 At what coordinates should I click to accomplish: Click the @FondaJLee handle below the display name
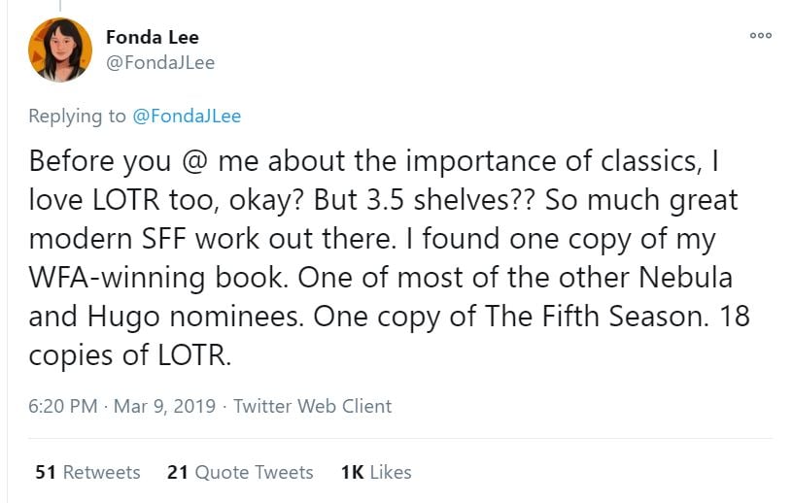coord(160,63)
